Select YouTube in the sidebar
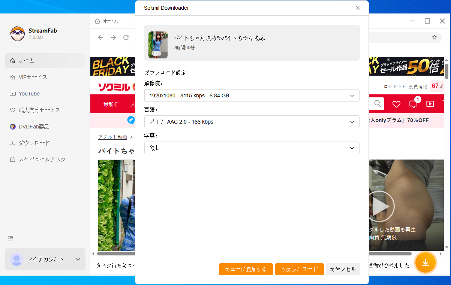This screenshot has height=285, width=451. pos(29,94)
